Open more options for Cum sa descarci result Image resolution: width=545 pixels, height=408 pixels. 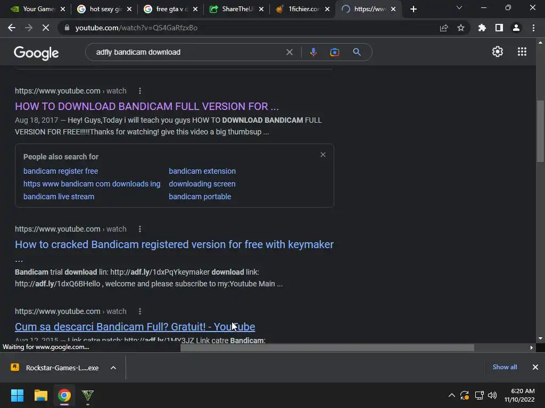click(140, 311)
